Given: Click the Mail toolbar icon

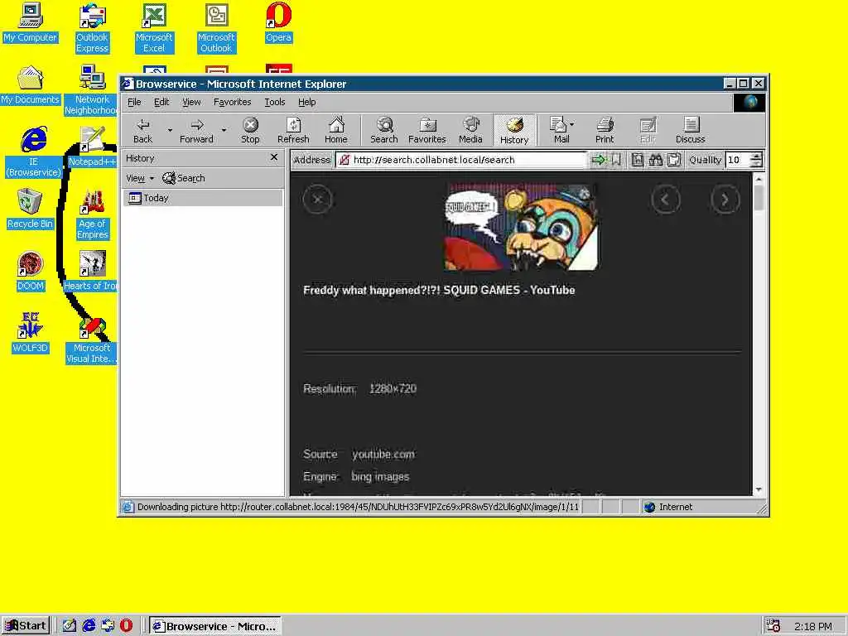Looking at the screenshot, I should (x=557, y=130).
